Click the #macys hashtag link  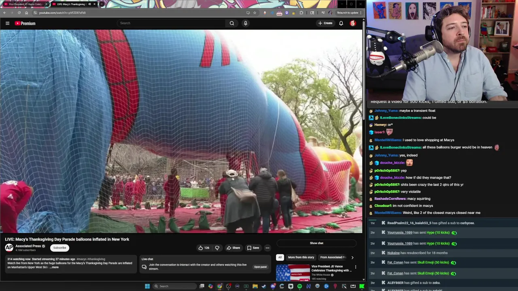click(81, 259)
